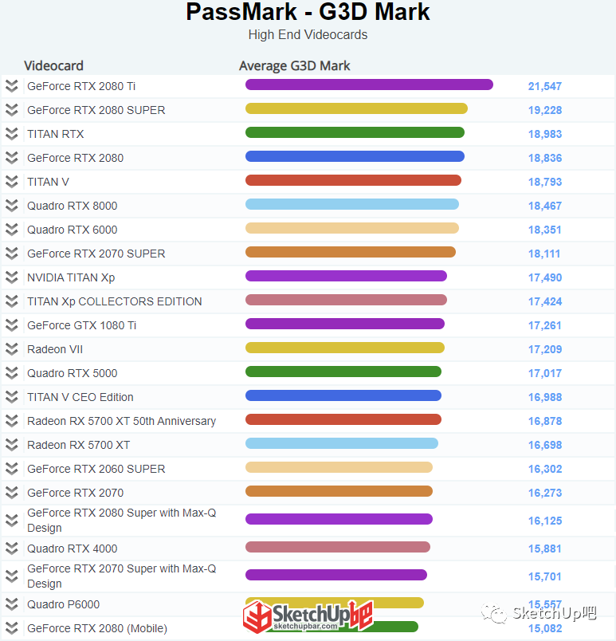
Task: Expand the GeForce RTX 2070 SUPER chevron
Action: tap(12, 254)
